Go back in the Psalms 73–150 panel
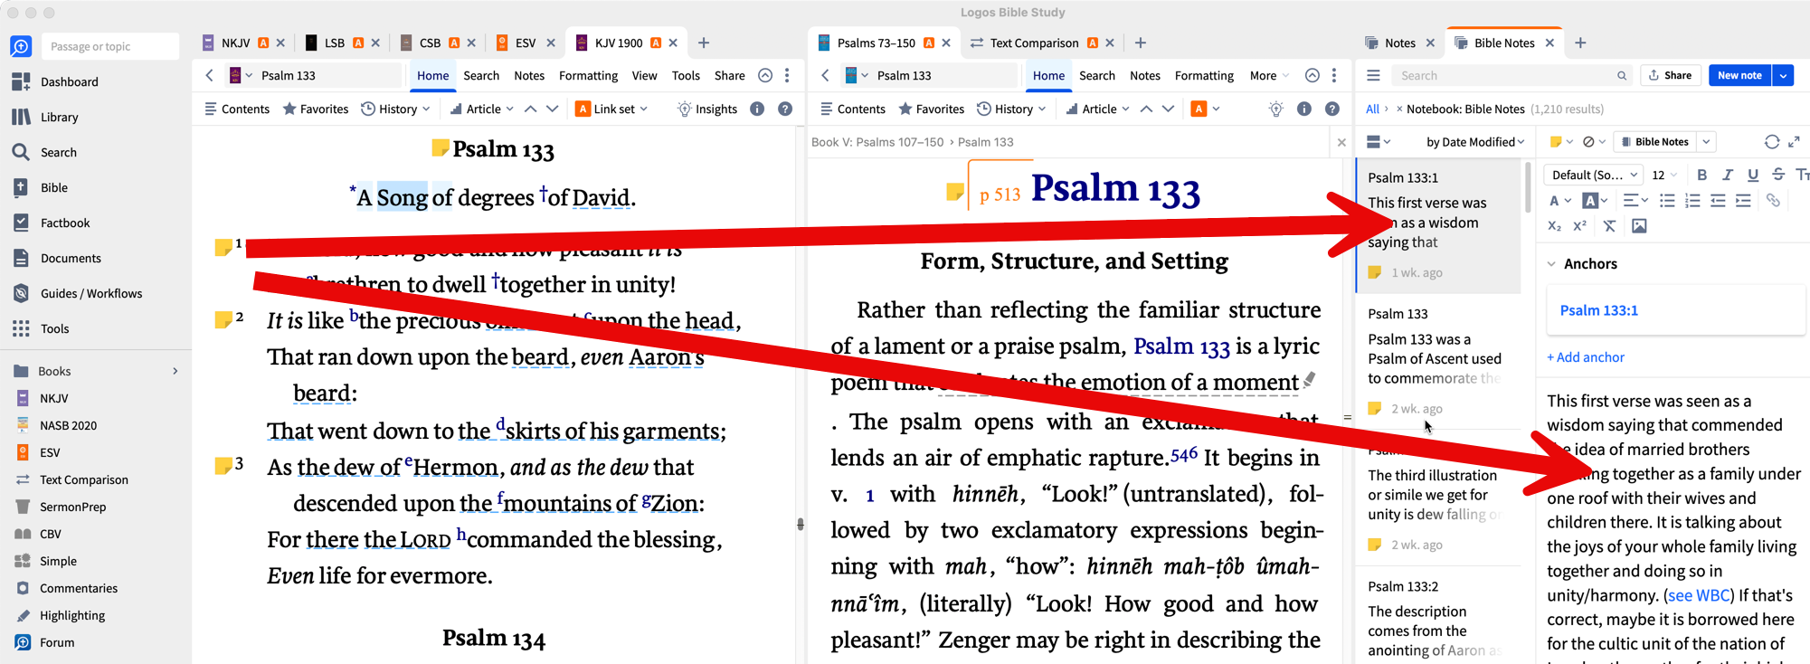1810x664 pixels. [x=825, y=76]
